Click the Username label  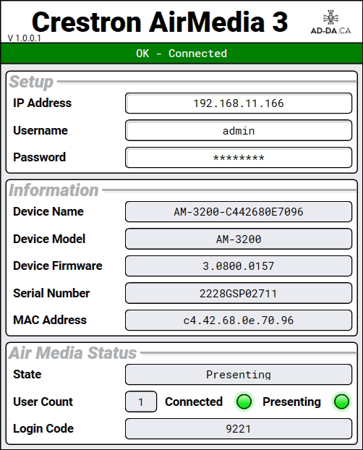pyautogui.click(x=40, y=130)
